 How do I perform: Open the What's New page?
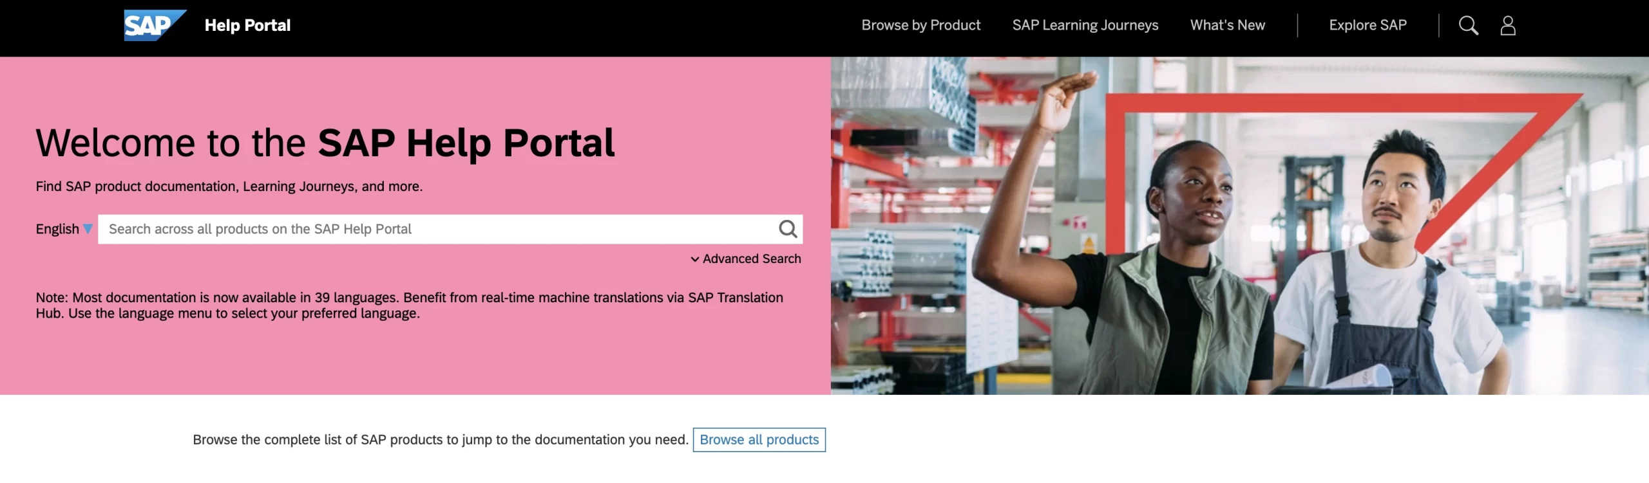[x=1227, y=25]
